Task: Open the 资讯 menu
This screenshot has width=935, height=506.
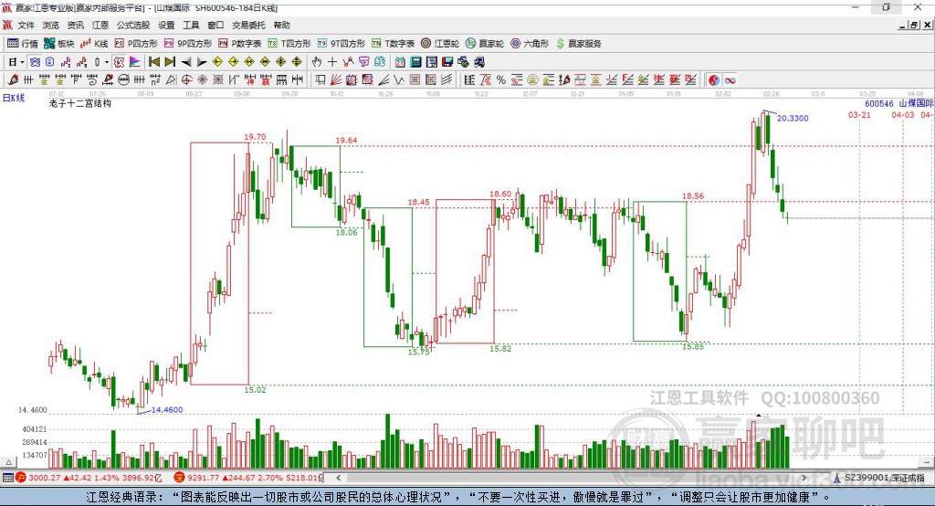Action: pos(75,25)
